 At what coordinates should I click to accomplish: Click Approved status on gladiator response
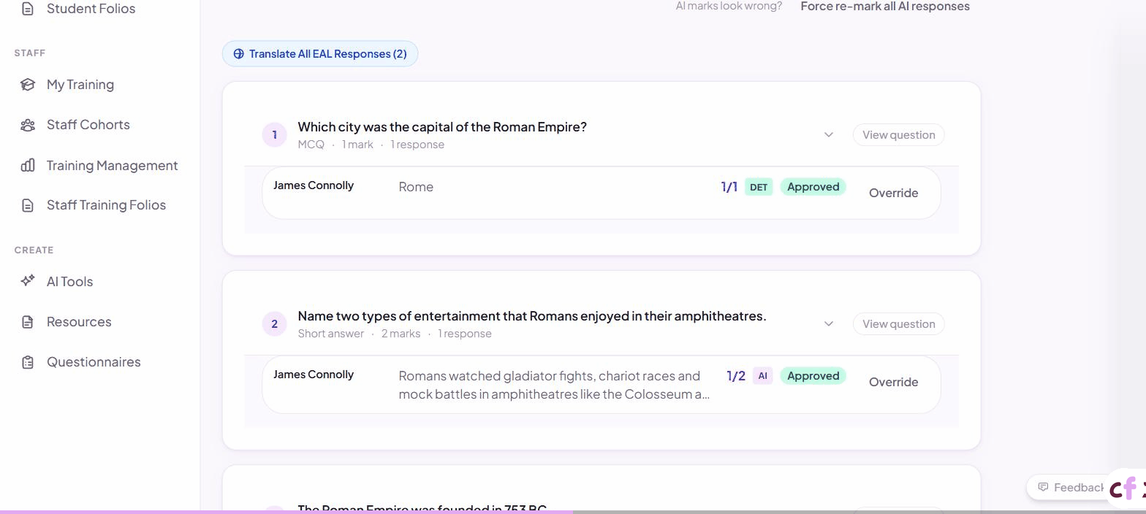[x=813, y=376]
